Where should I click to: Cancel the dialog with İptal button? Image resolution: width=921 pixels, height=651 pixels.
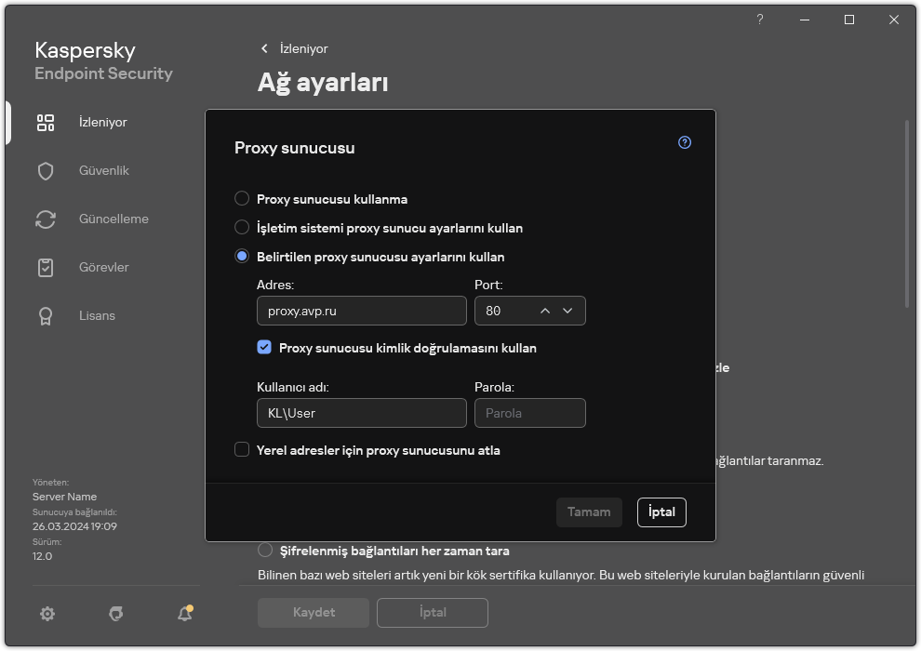click(661, 512)
